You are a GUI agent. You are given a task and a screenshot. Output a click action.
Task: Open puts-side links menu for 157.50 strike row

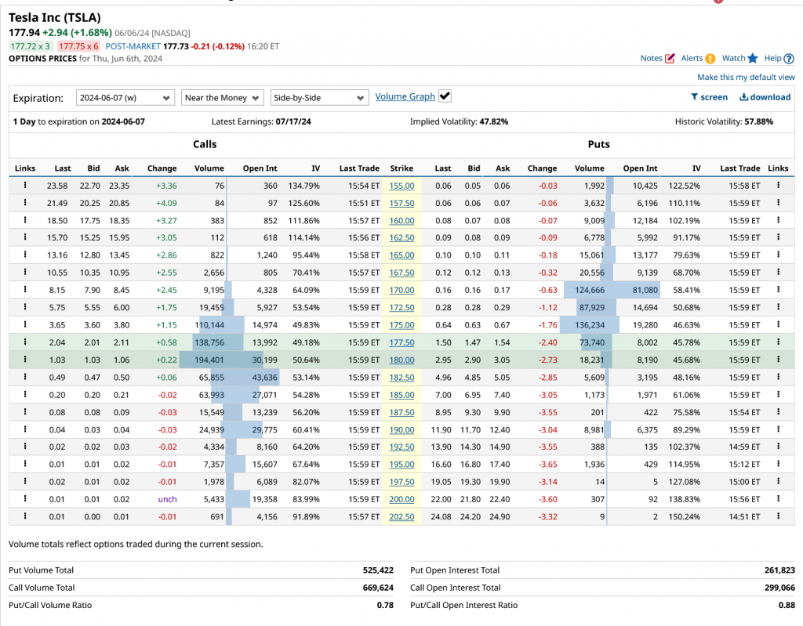tap(779, 203)
